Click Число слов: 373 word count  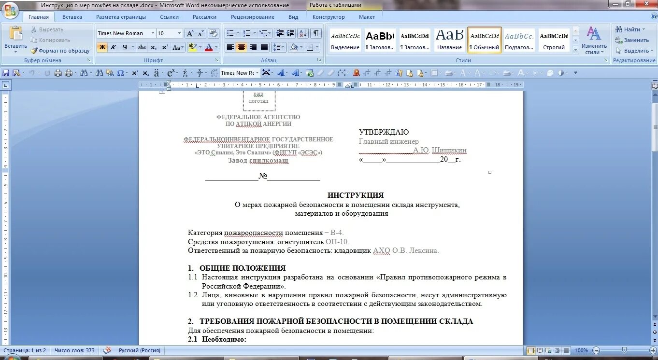click(x=74, y=350)
